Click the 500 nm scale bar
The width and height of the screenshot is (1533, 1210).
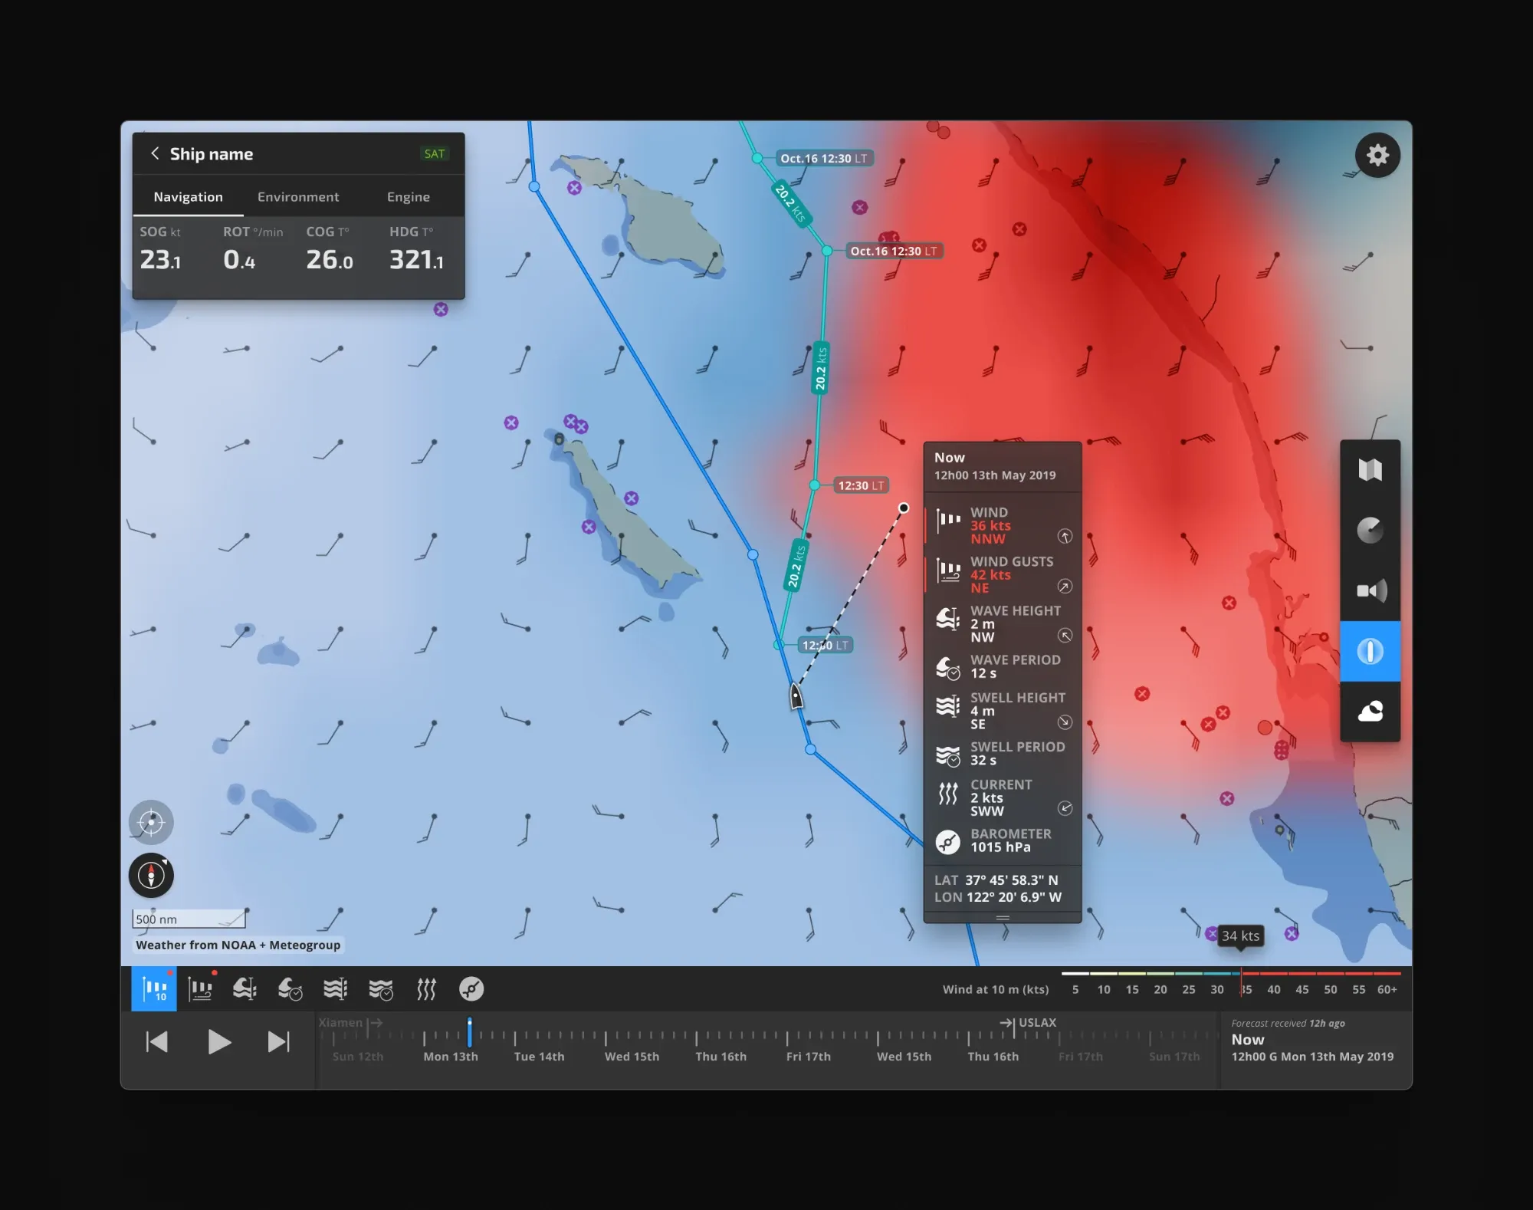[x=189, y=919]
